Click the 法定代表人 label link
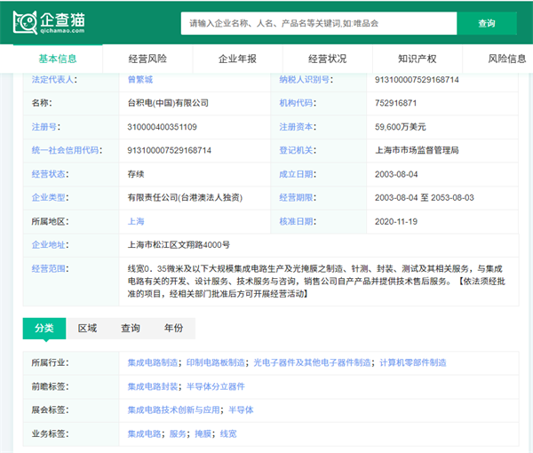533x453 pixels. pyautogui.click(x=52, y=80)
